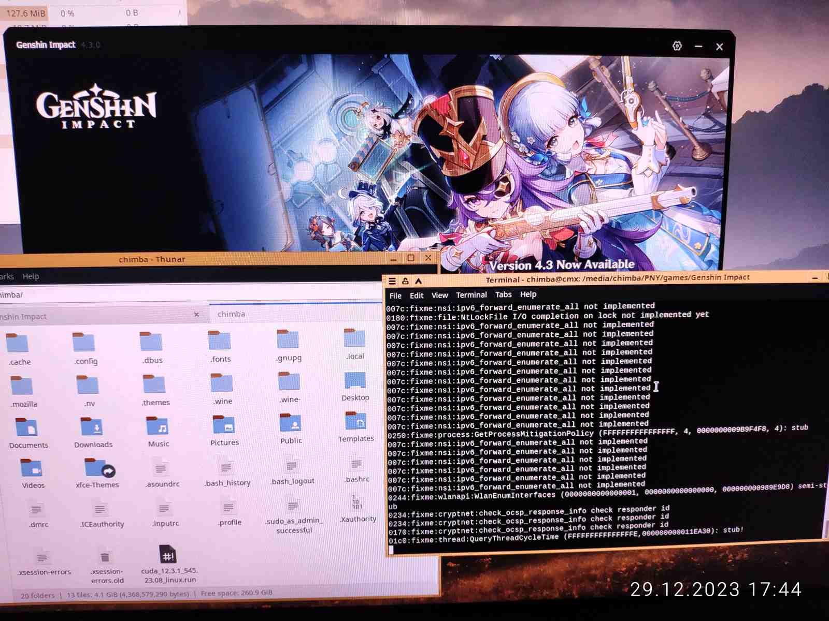
Task: Open the Help menu in Thunar
Action: point(31,276)
